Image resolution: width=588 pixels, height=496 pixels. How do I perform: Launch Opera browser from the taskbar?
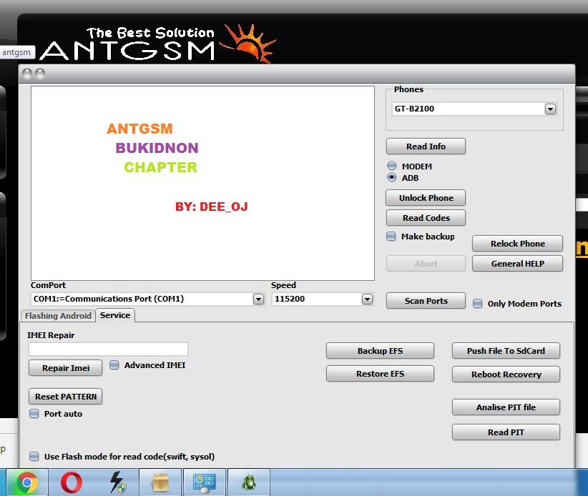point(71,483)
